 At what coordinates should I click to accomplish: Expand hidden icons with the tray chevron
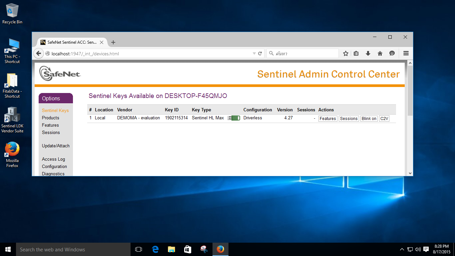(402, 249)
